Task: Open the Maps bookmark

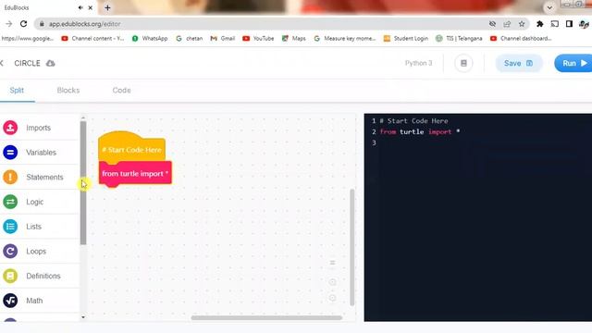Action: [294, 39]
